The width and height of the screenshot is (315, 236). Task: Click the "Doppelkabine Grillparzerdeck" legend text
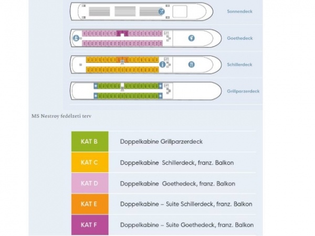[x=161, y=142]
